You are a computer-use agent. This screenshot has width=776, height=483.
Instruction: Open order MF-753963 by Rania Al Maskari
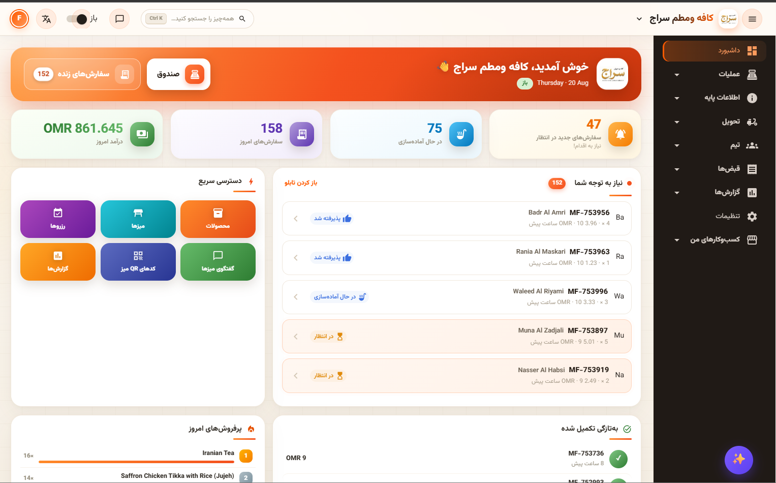click(457, 258)
